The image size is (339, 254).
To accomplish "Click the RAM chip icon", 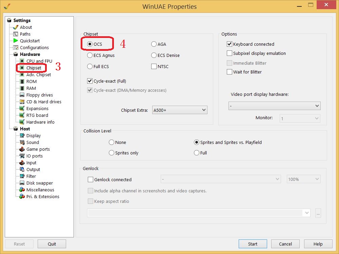I will click(22, 88).
